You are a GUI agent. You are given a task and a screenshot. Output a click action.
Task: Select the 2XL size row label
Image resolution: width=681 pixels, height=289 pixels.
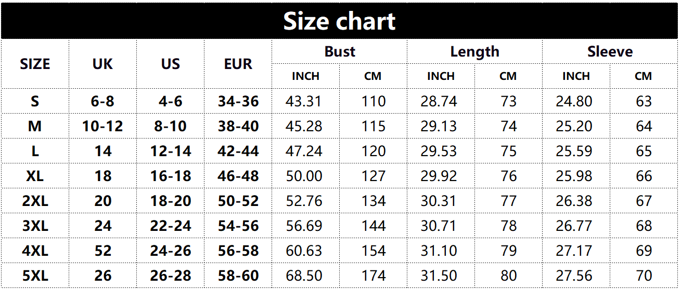tap(35, 201)
